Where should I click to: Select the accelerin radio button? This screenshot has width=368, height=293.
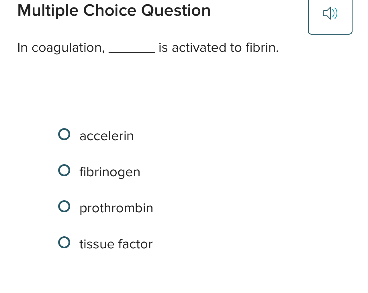64,134
